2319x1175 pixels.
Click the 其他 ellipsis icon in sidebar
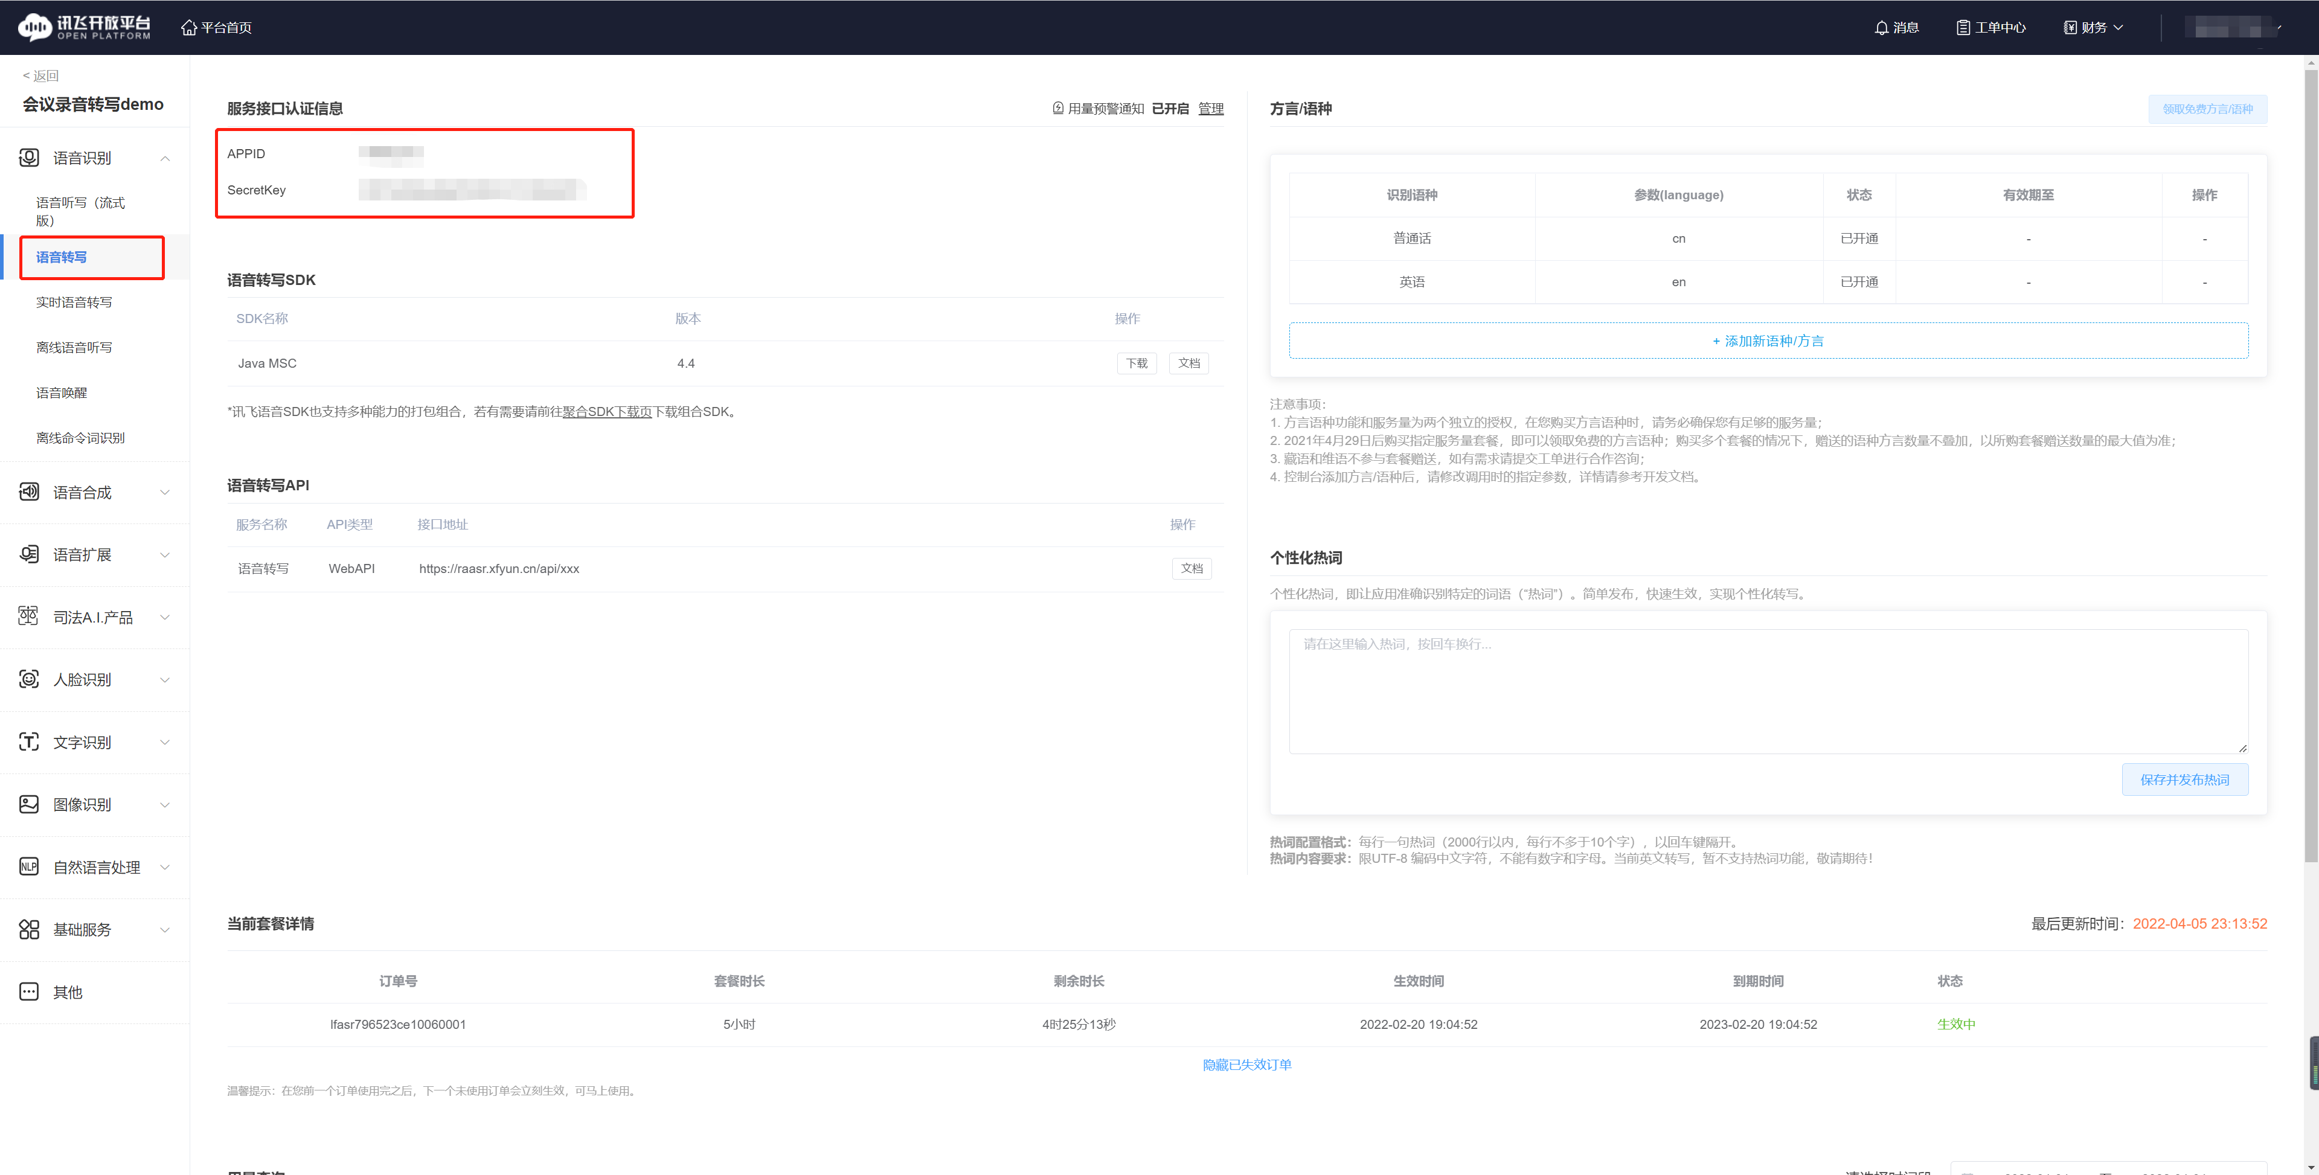(29, 991)
